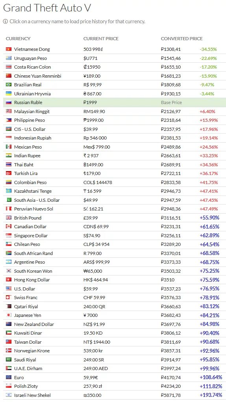Click the Canadian flag icon
226x402 pixels.
[9, 226]
